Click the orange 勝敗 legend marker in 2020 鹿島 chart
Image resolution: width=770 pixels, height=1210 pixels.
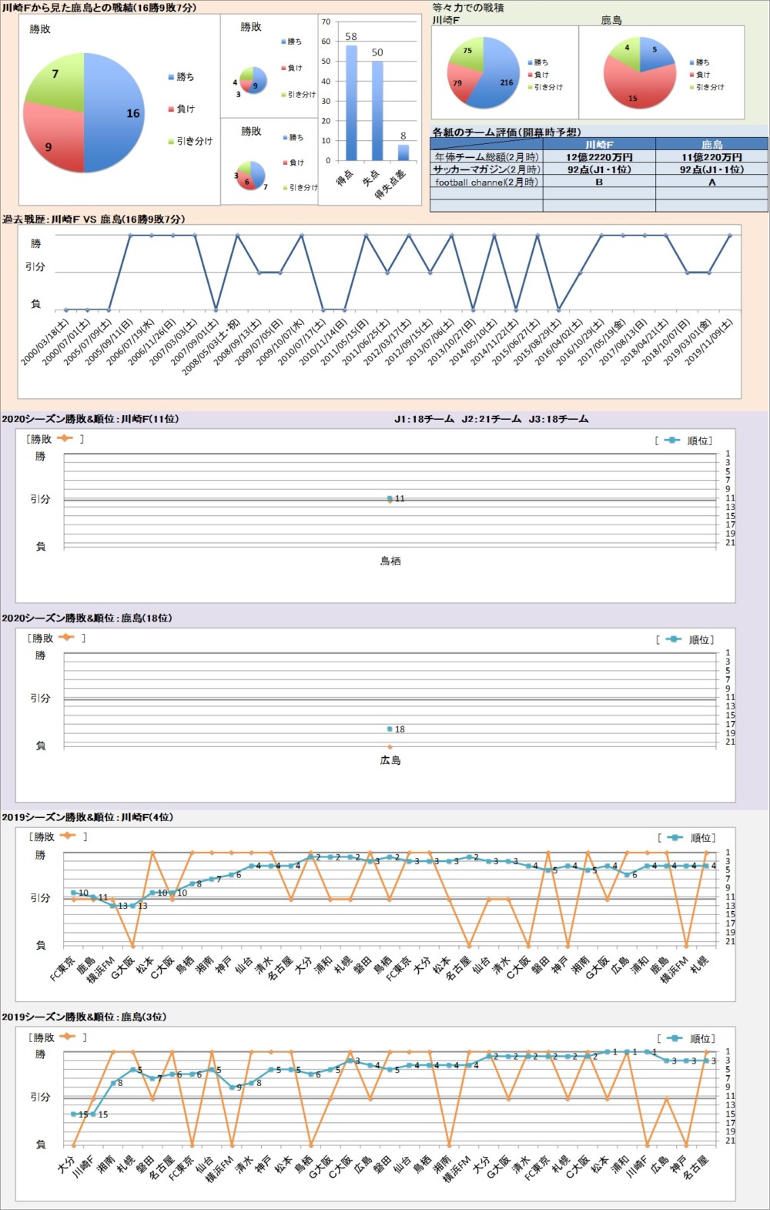pos(65,638)
